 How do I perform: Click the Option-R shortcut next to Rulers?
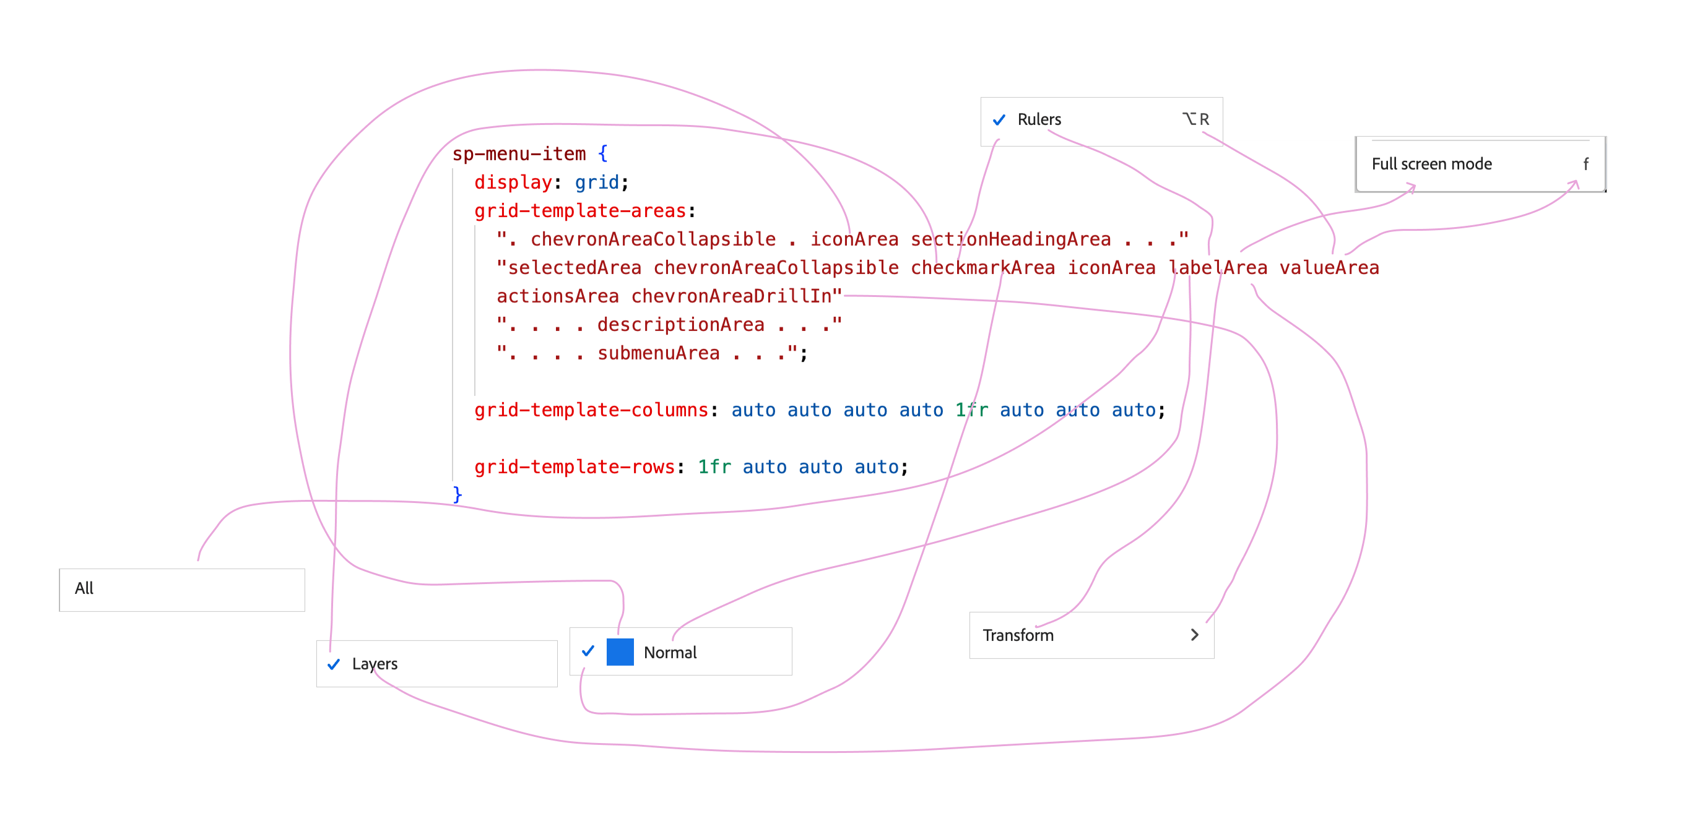pos(1196,119)
